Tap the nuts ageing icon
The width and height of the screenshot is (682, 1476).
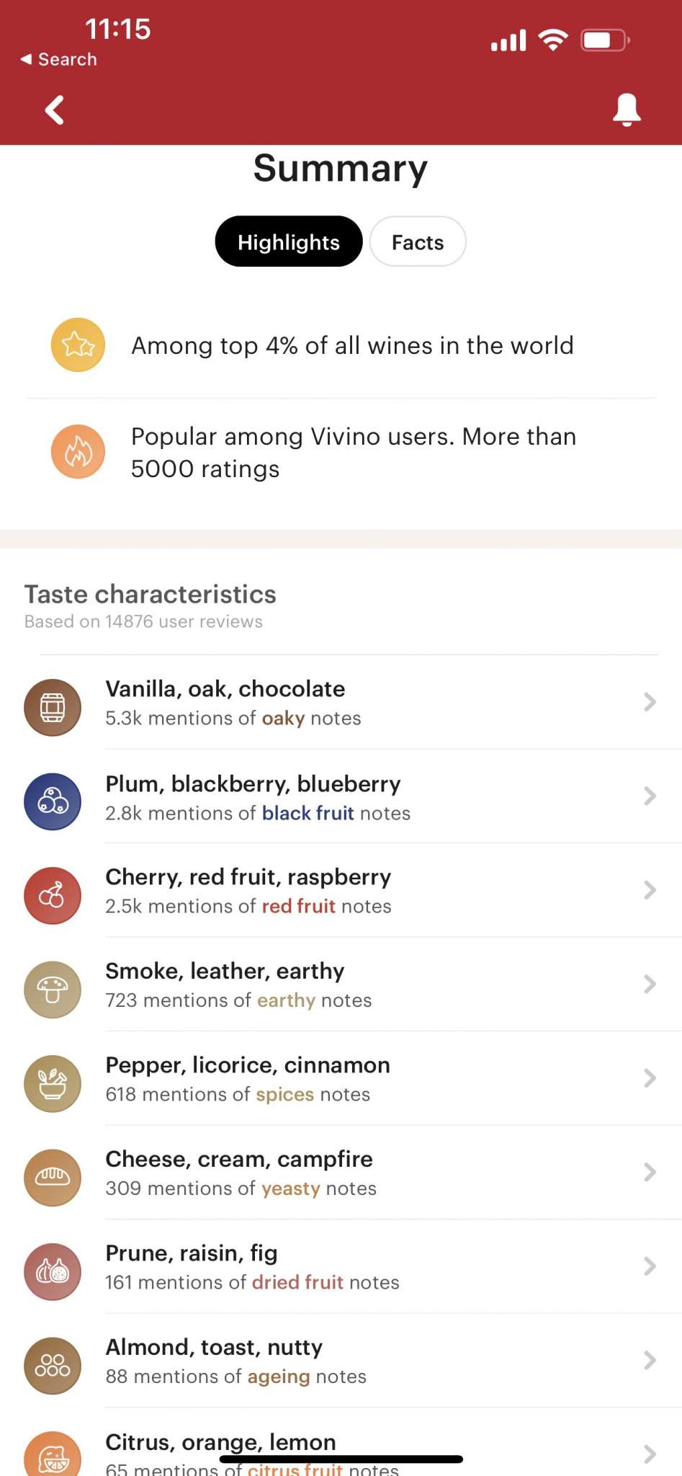click(x=53, y=1366)
